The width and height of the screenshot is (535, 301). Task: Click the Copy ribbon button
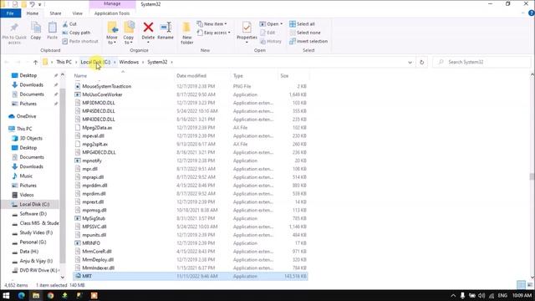point(35,31)
